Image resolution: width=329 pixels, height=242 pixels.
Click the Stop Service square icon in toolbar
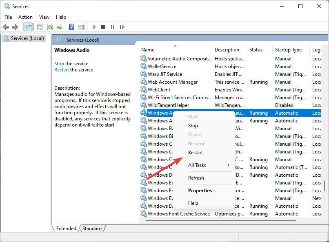click(103, 27)
